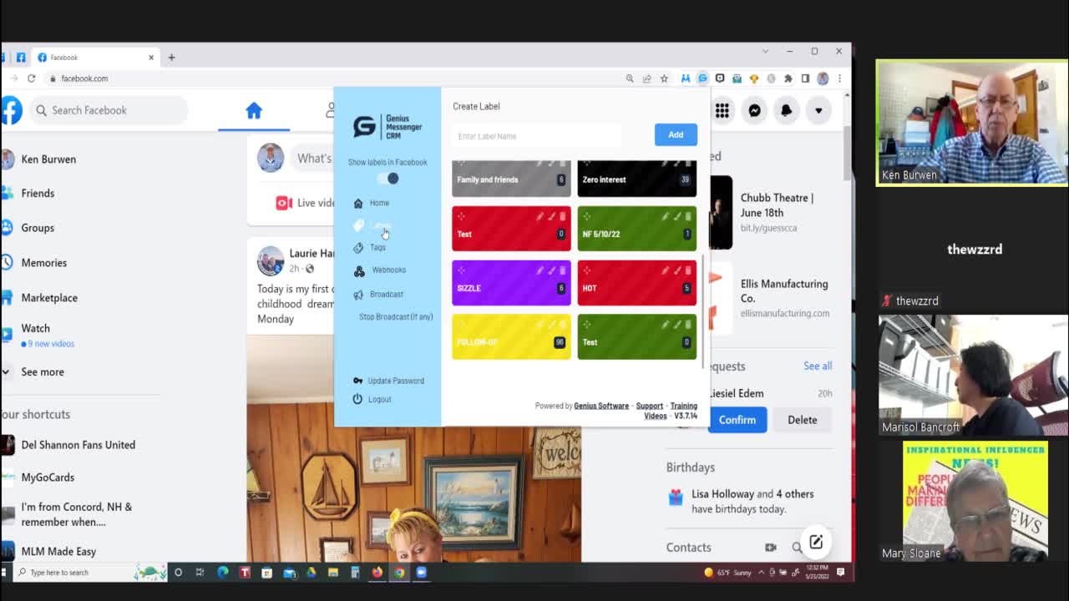Image resolution: width=1069 pixels, height=601 pixels.
Task: Click the yellow FOLLOW-UP label count 96
Action: pyautogui.click(x=560, y=342)
